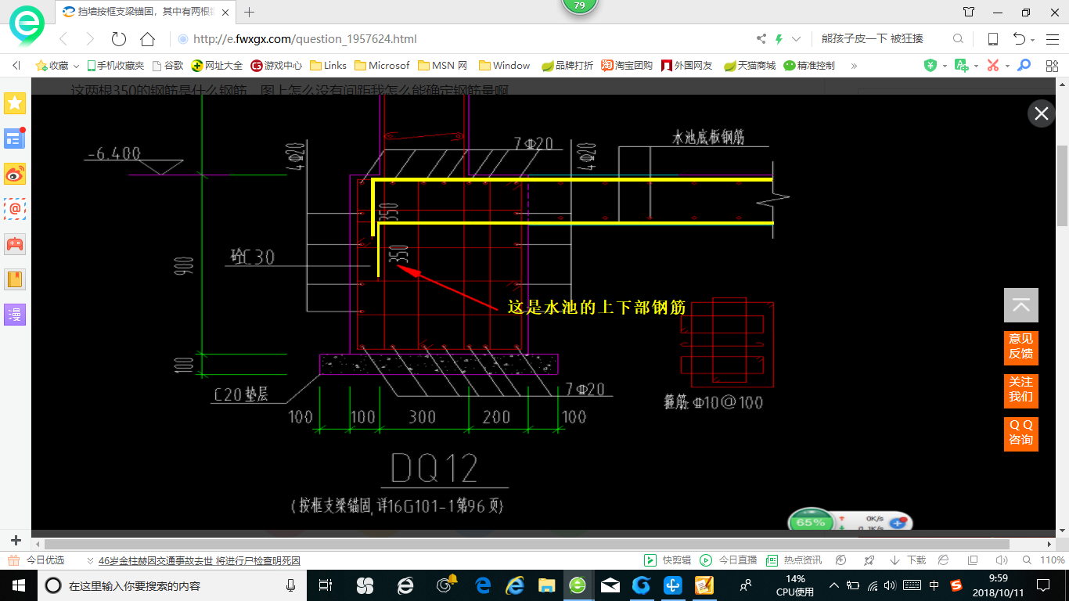1069x601 pixels.
Task: Open the 收藏 favorites dropdown
Action: point(59,66)
